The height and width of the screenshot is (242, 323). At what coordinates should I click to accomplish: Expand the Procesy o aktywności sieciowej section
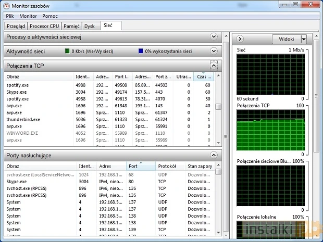click(214, 37)
